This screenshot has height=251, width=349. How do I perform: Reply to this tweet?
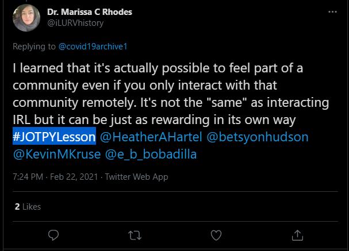pos(54,235)
